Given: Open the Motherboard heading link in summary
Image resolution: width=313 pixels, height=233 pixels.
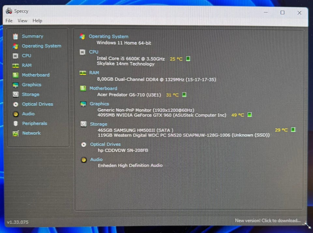Looking at the screenshot, I should click(103, 88).
